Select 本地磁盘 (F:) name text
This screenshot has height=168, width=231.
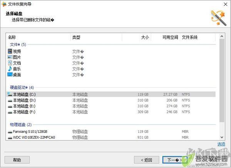click(x=24, y=112)
